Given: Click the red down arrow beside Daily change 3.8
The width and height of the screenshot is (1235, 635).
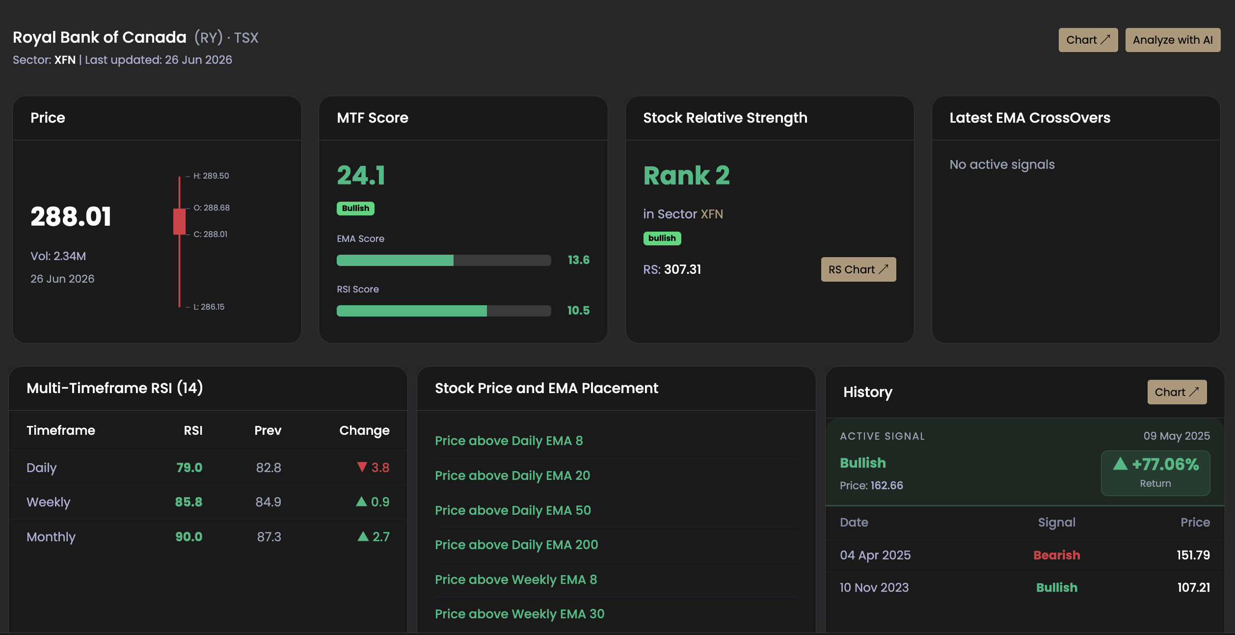Looking at the screenshot, I should 362,467.
